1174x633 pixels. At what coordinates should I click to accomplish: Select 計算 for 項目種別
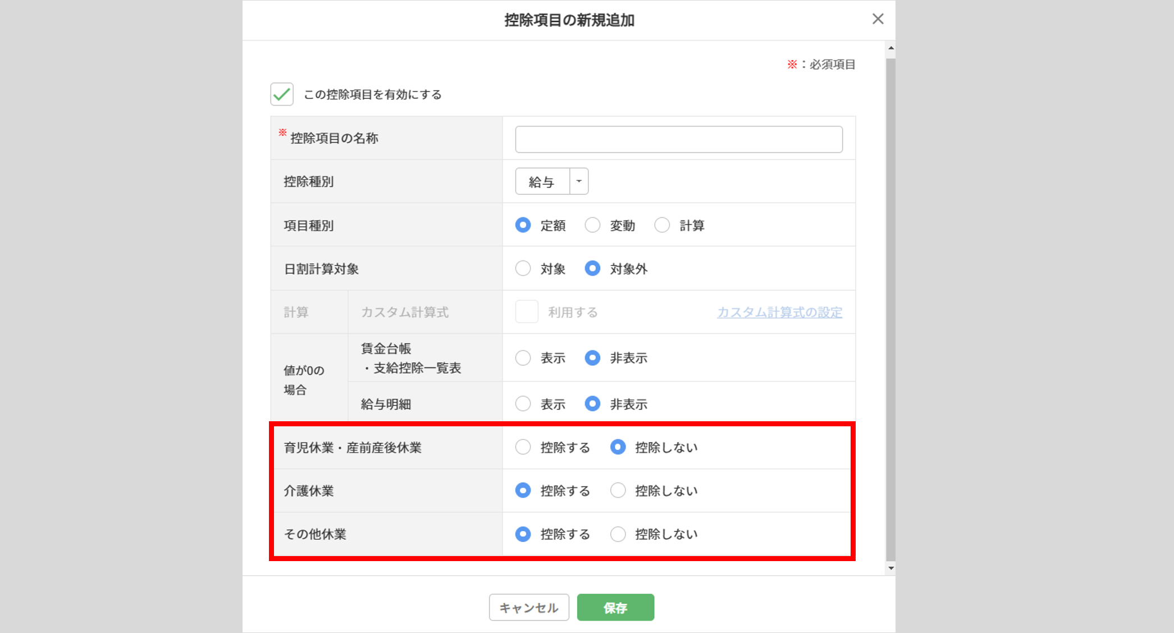[662, 225]
